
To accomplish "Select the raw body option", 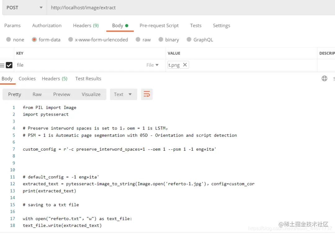I will coord(143,40).
